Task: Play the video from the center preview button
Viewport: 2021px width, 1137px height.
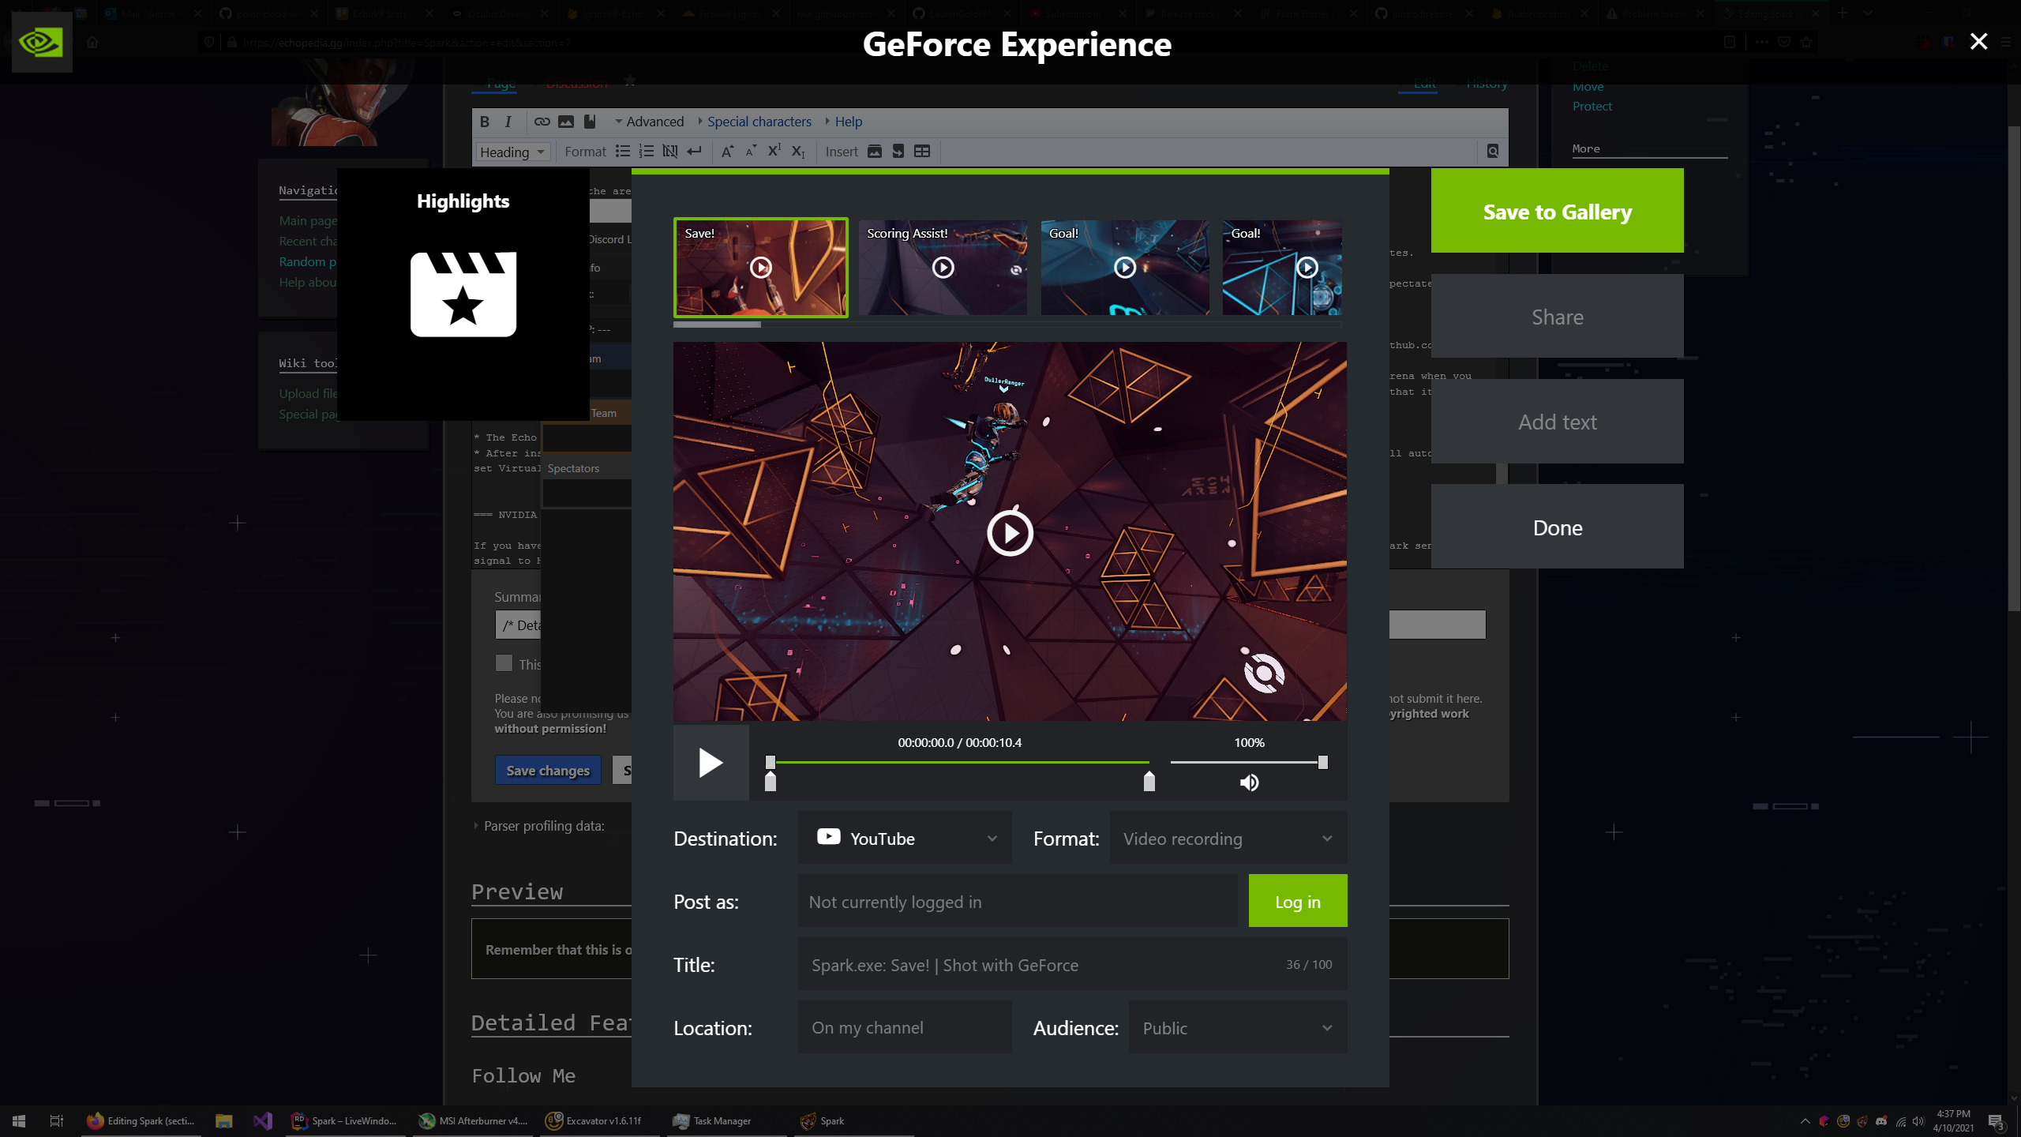Action: click(1010, 534)
